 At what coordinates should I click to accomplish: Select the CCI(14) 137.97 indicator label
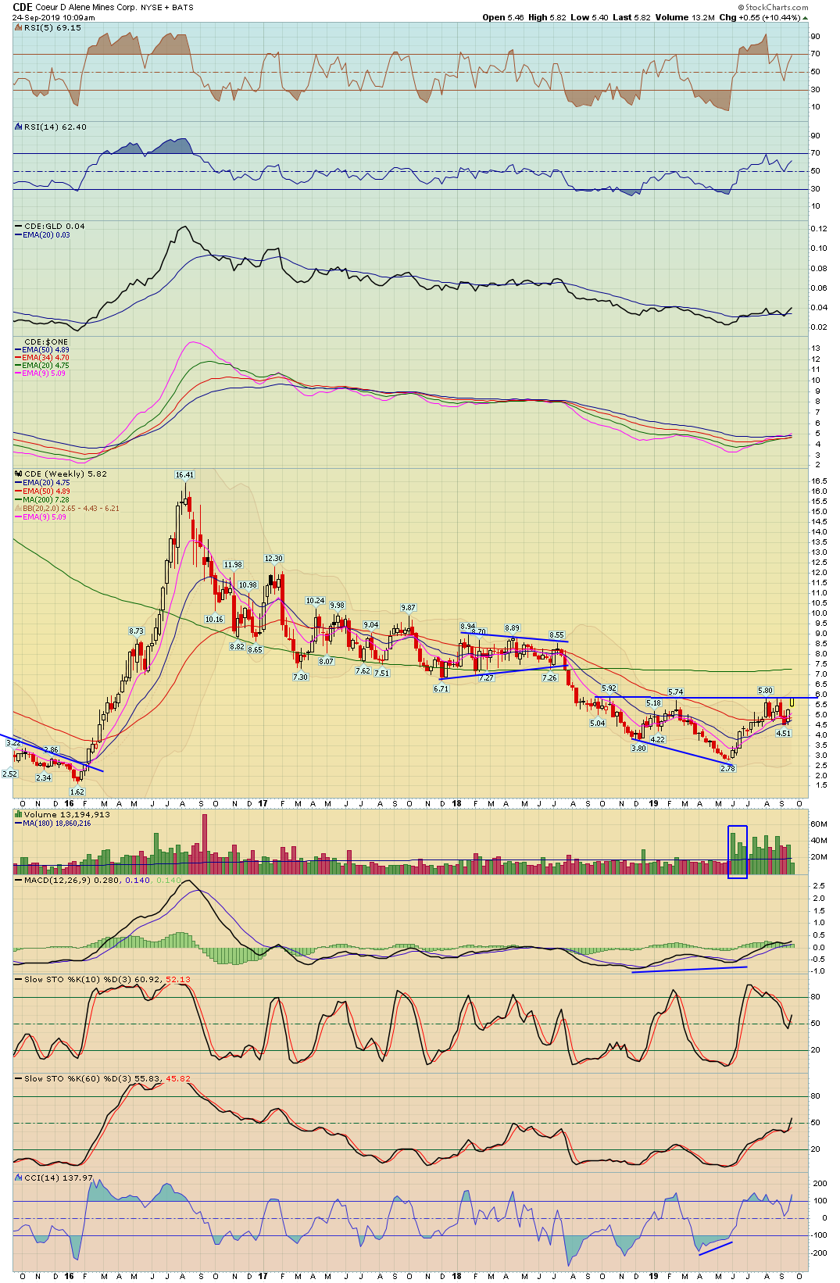(59, 1178)
